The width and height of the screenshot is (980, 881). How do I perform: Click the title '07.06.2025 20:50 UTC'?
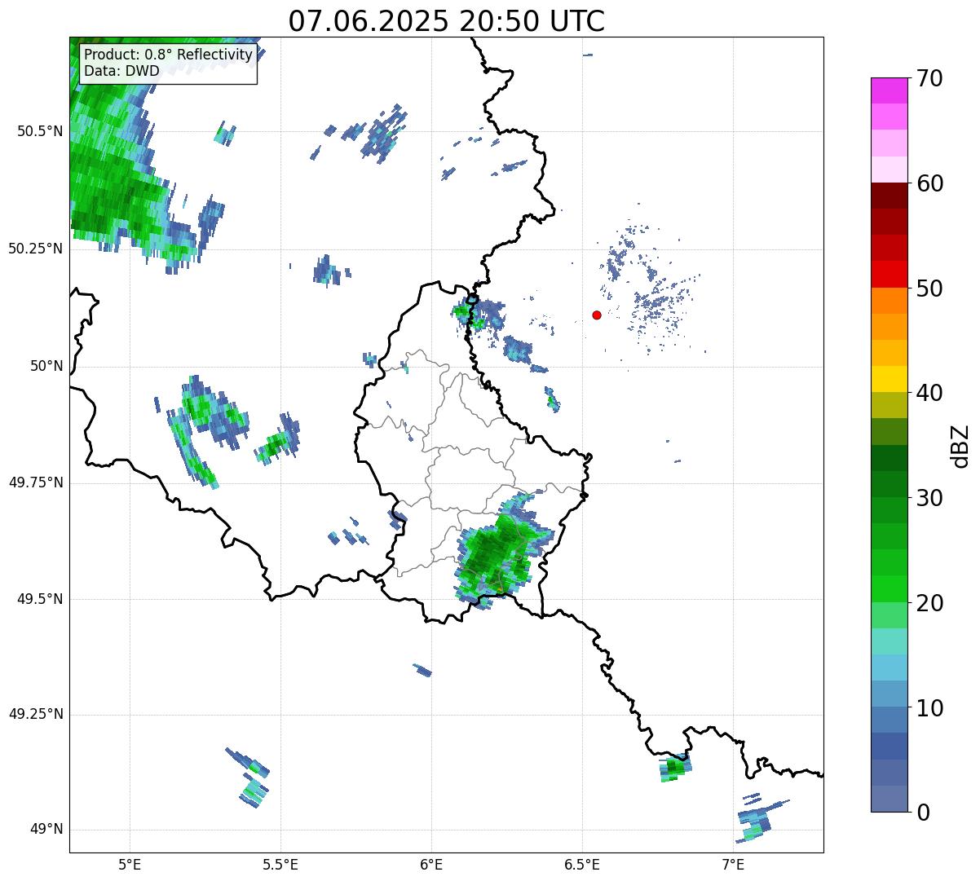(x=447, y=20)
